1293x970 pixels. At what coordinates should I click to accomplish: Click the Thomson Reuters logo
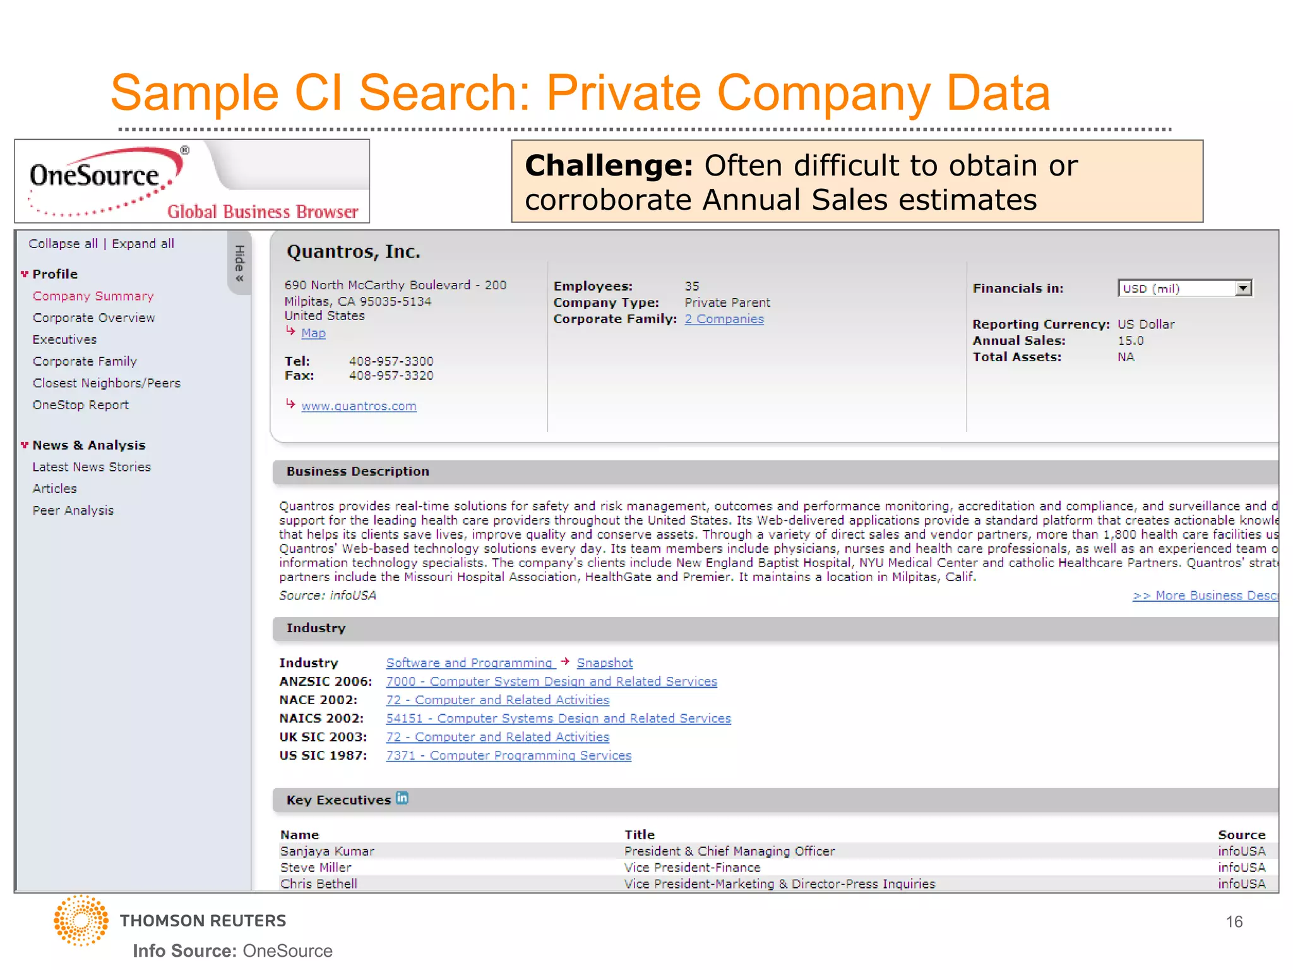coord(170,921)
